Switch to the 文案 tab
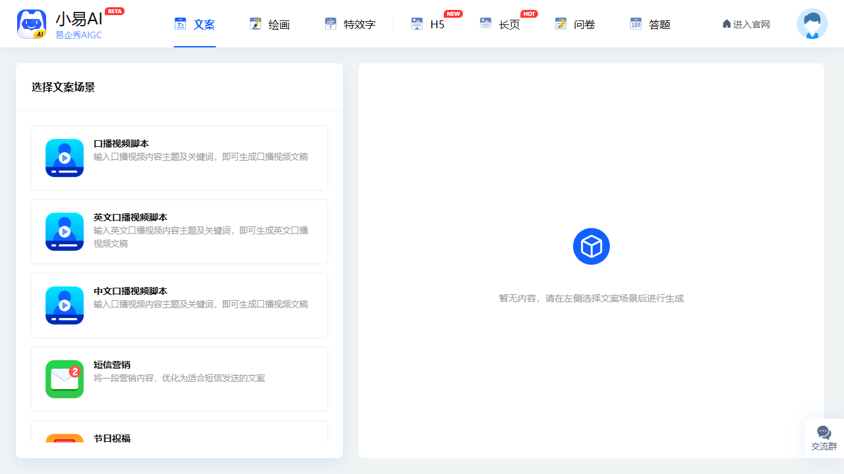This screenshot has height=474, width=844. [x=195, y=24]
